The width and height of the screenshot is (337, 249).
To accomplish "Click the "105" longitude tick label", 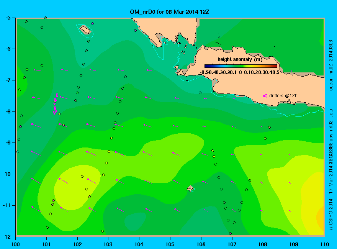I will [x=170, y=244].
